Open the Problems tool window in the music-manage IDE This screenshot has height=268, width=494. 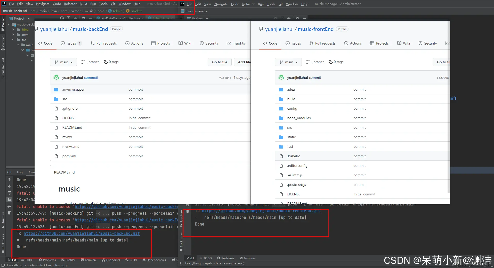[x=225, y=258]
